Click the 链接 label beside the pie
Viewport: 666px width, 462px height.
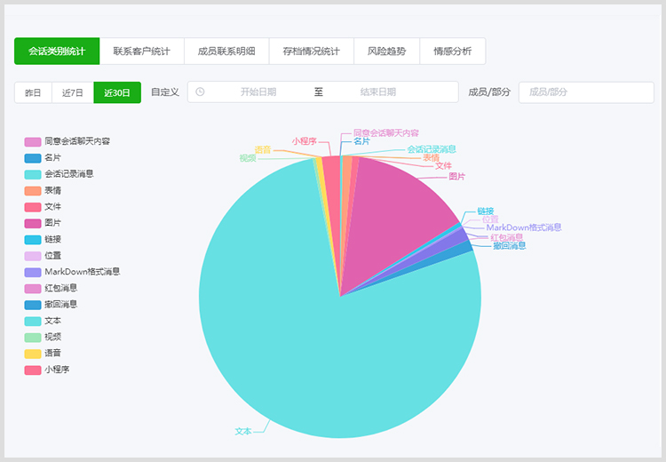(486, 211)
